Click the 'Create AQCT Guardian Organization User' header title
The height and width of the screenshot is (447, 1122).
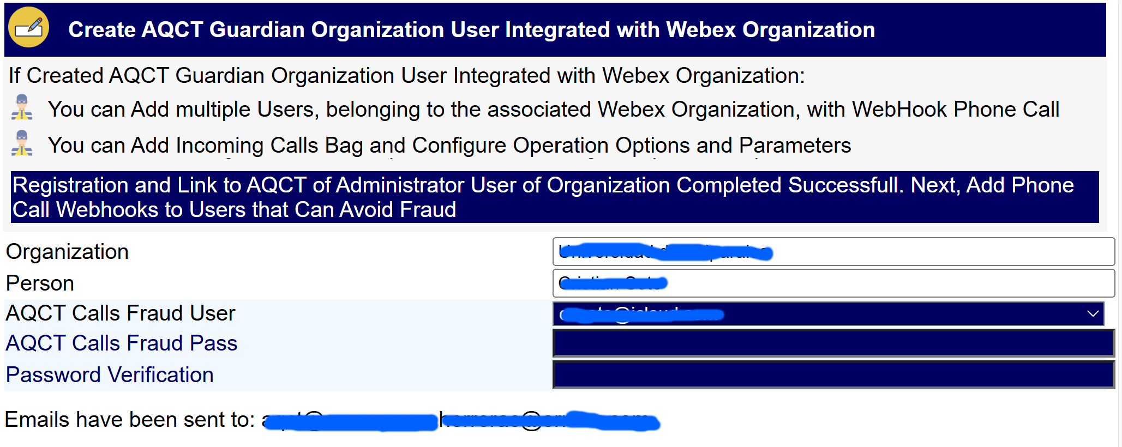pyautogui.click(x=471, y=29)
